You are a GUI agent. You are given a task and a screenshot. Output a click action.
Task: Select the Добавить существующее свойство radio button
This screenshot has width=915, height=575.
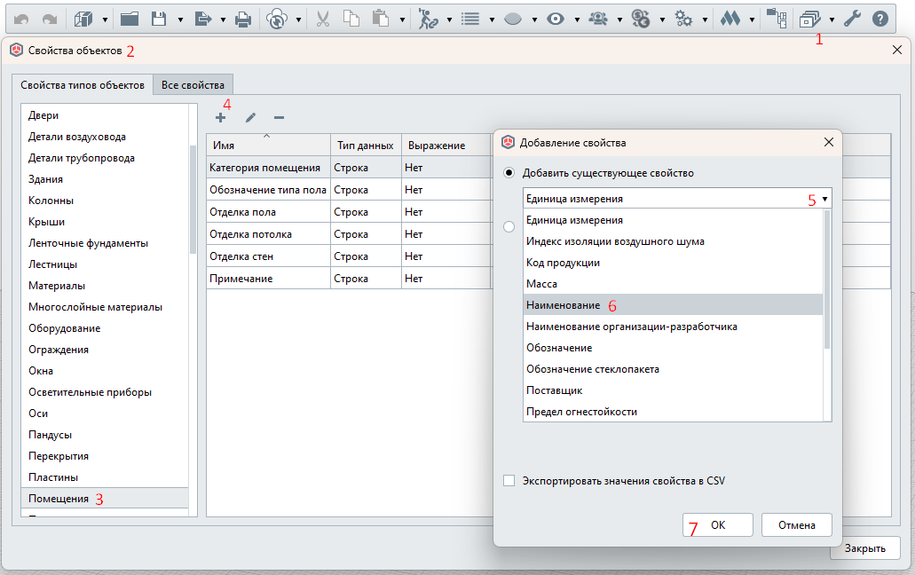coord(509,173)
